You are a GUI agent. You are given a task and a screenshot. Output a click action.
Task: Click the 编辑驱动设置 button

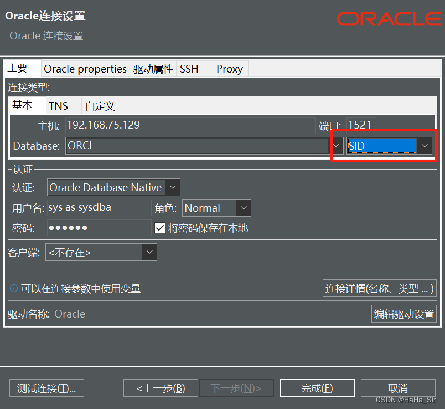coord(404,314)
